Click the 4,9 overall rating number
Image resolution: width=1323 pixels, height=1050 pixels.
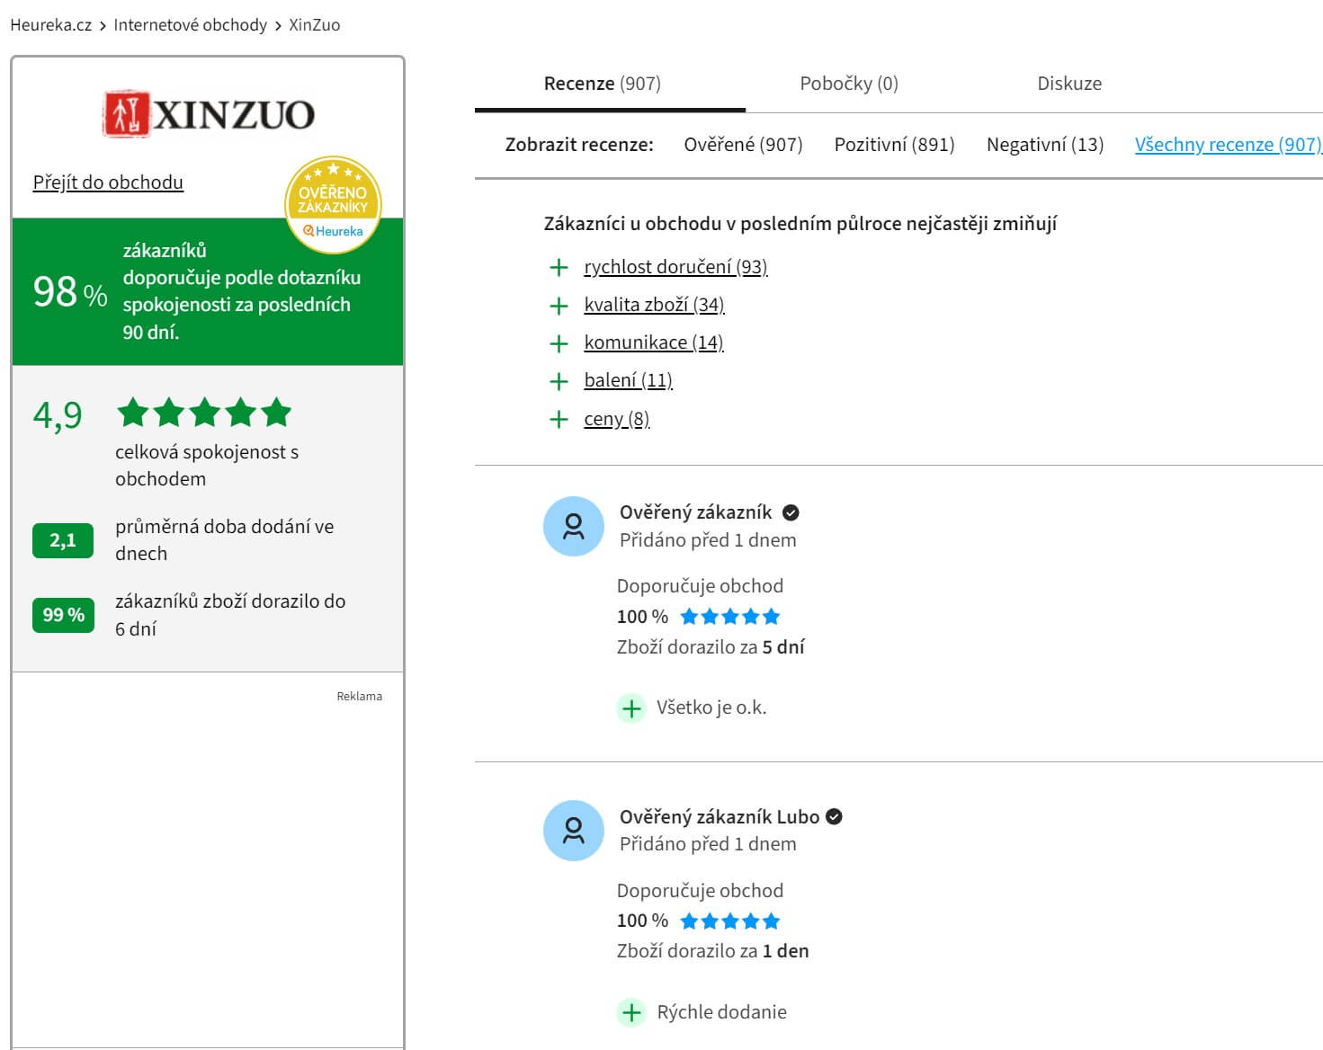[x=58, y=414]
